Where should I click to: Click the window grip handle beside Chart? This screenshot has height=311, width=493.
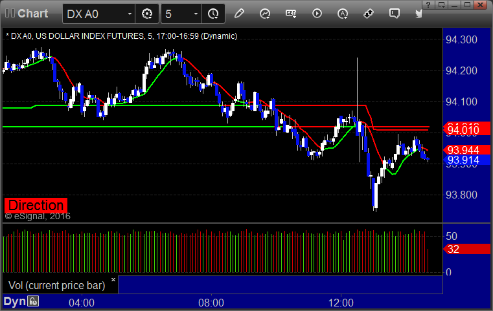pos(10,13)
